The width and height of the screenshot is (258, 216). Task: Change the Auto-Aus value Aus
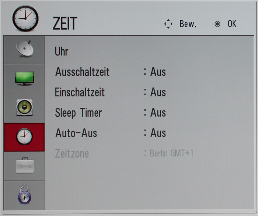pos(158,133)
